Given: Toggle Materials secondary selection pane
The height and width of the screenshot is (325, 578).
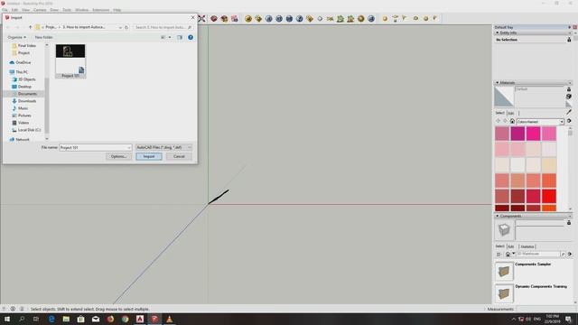Looking at the screenshot, I should coord(569,89).
